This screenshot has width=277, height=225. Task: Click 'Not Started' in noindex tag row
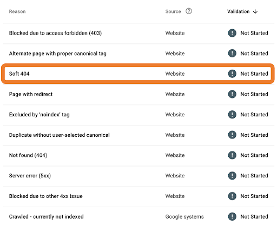[x=254, y=115]
